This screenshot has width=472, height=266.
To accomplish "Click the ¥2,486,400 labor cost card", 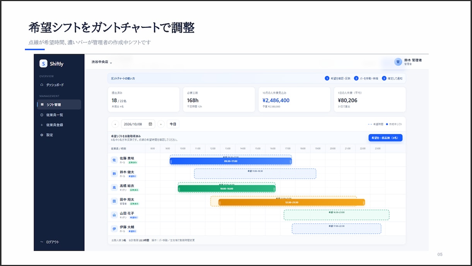I will click(294, 99).
